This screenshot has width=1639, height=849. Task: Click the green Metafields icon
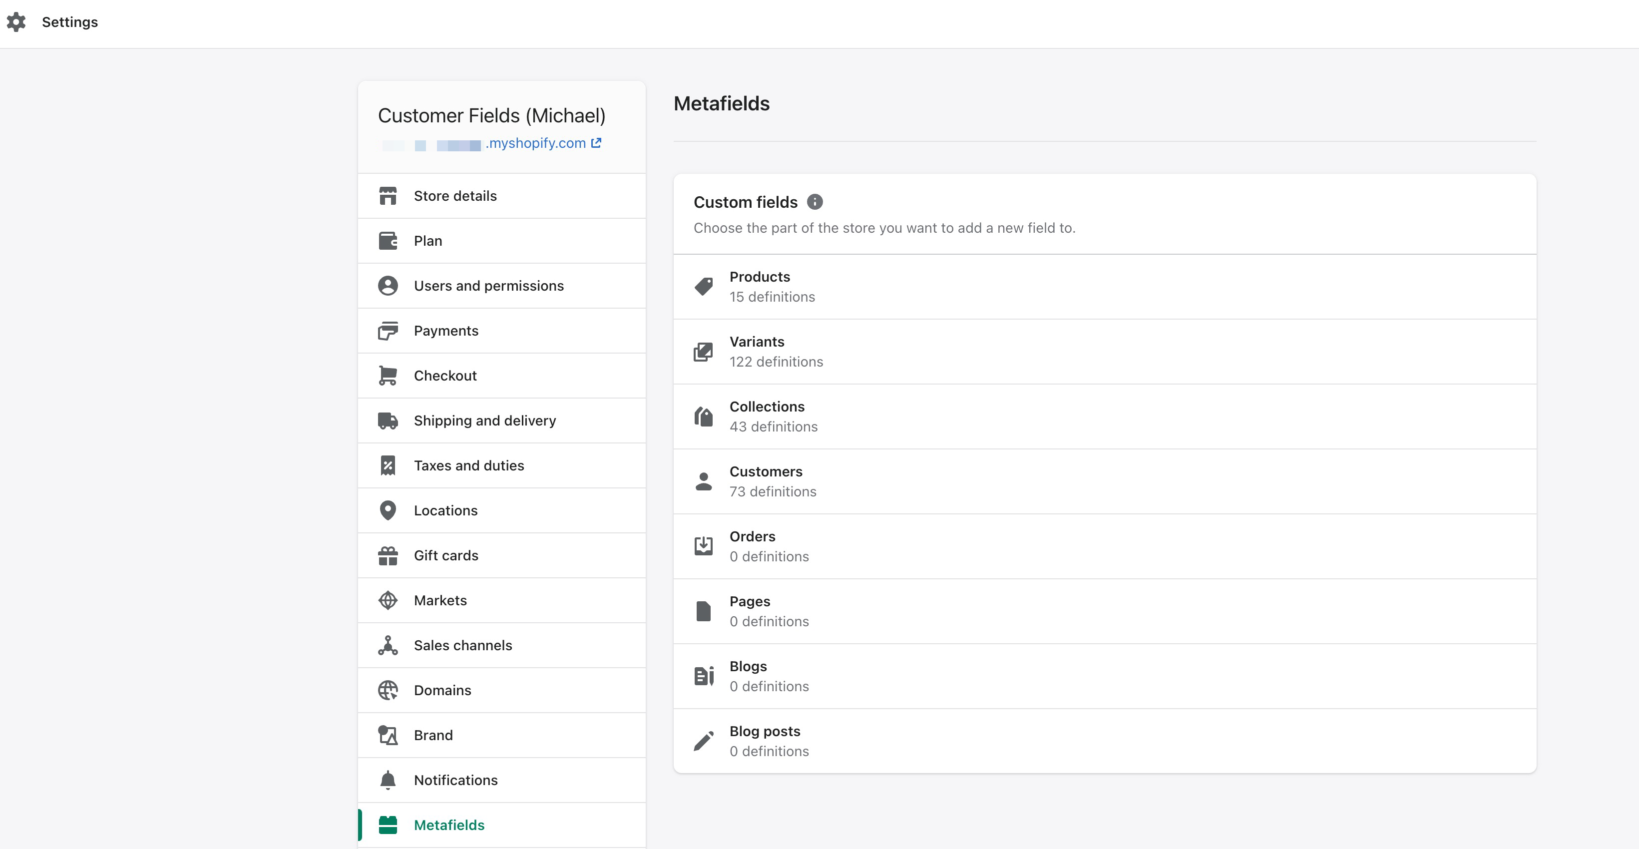[x=388, y=825]
